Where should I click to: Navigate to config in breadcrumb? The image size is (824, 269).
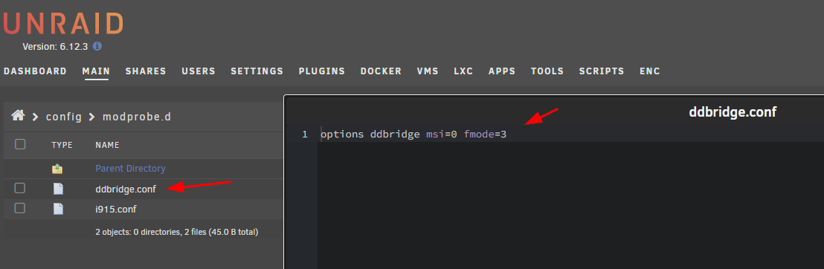64,117
